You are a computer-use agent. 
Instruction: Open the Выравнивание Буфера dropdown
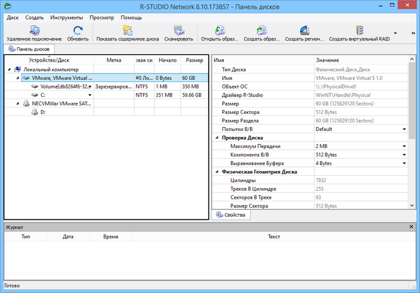[x=404, y=163]
